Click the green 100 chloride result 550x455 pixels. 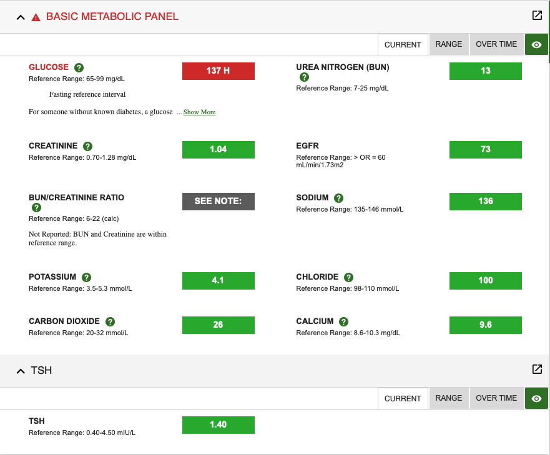[486, 281]
